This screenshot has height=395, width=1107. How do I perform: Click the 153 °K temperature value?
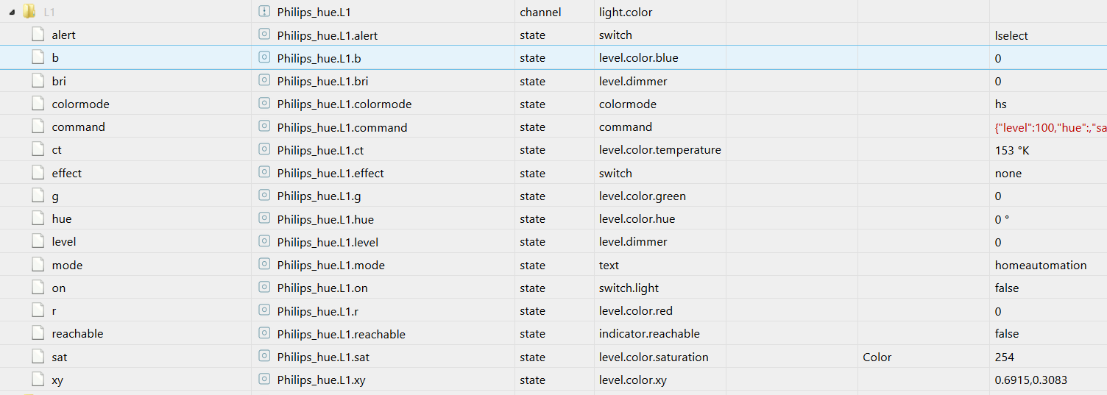(1012, 150)
